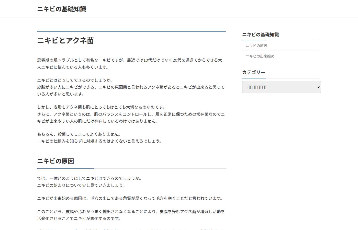The height and width of the screenshot is (230, 358).
Task: Click the line beginning 皮脂が多い人にニキビができる
Action: [x=131, y=90]
